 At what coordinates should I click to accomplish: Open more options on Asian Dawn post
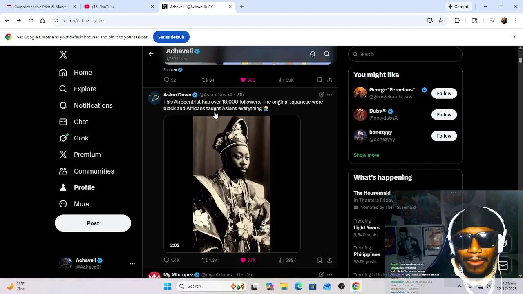pos(330,95)
